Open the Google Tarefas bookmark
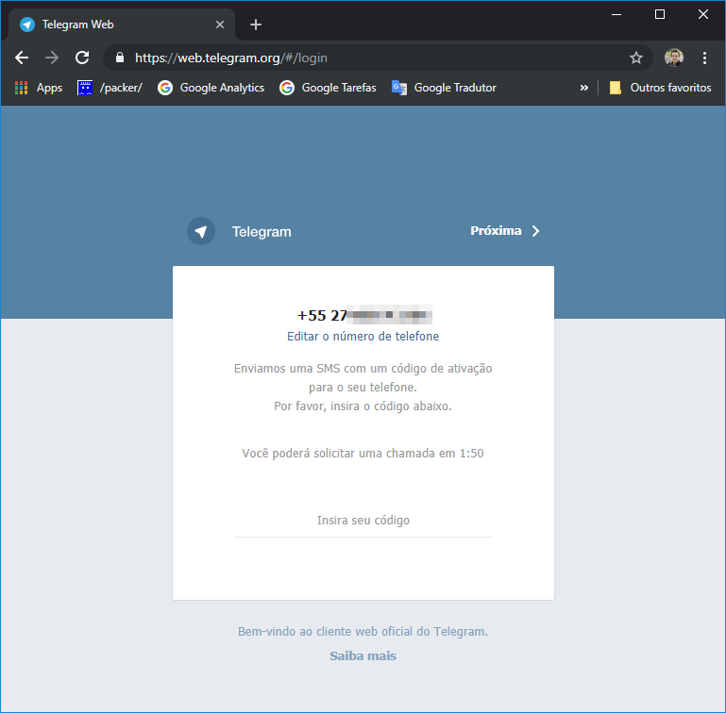This screenshot has height=713, width=726. (328, 88)
